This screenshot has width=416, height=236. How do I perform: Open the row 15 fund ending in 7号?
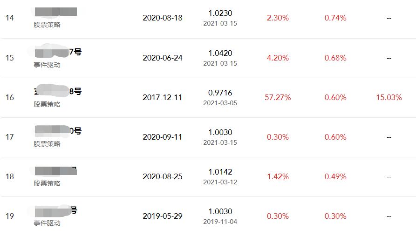58,52
